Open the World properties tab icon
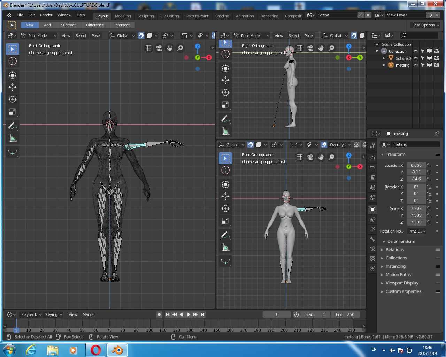Viewport: 446px width, 357px height. tap(372, 197)
